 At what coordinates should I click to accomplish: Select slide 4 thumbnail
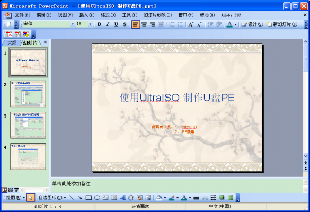pos(28,157)
